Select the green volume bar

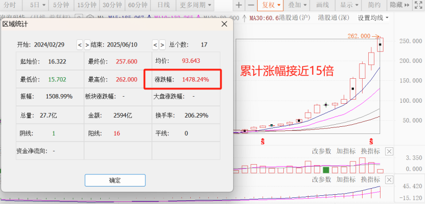click(326, 170)
